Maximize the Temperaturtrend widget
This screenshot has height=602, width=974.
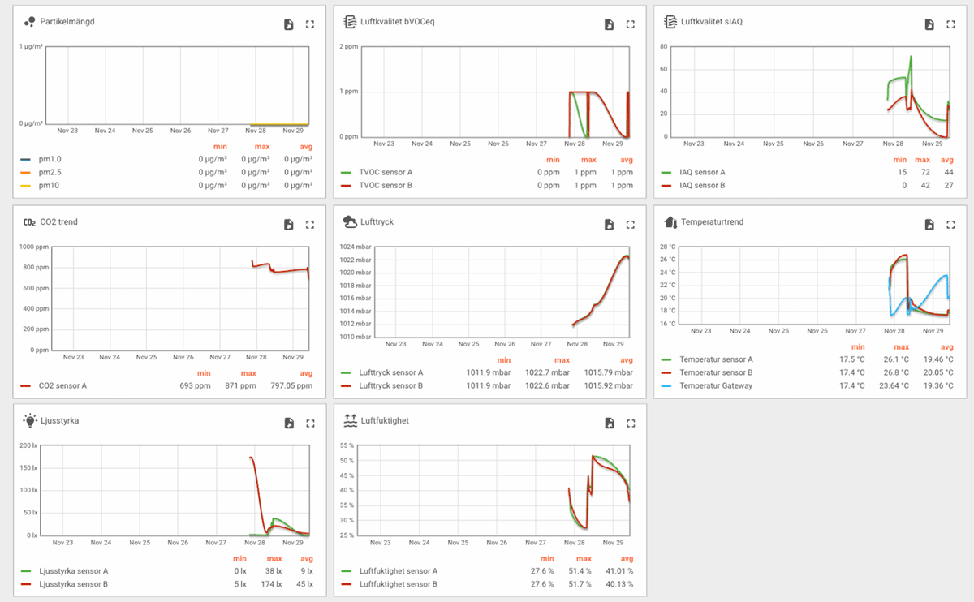(950, 225)
